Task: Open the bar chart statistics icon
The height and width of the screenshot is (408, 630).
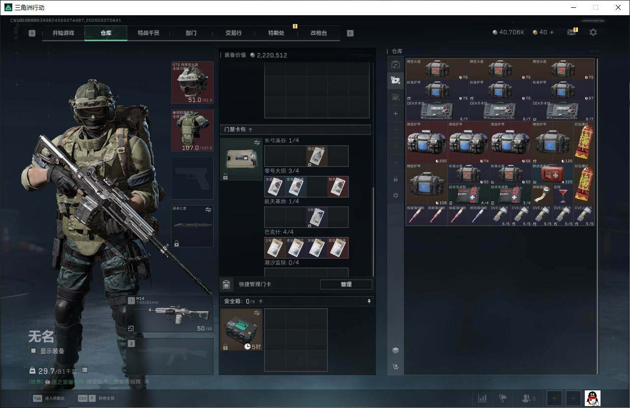Action: click(x=483, y=398)
